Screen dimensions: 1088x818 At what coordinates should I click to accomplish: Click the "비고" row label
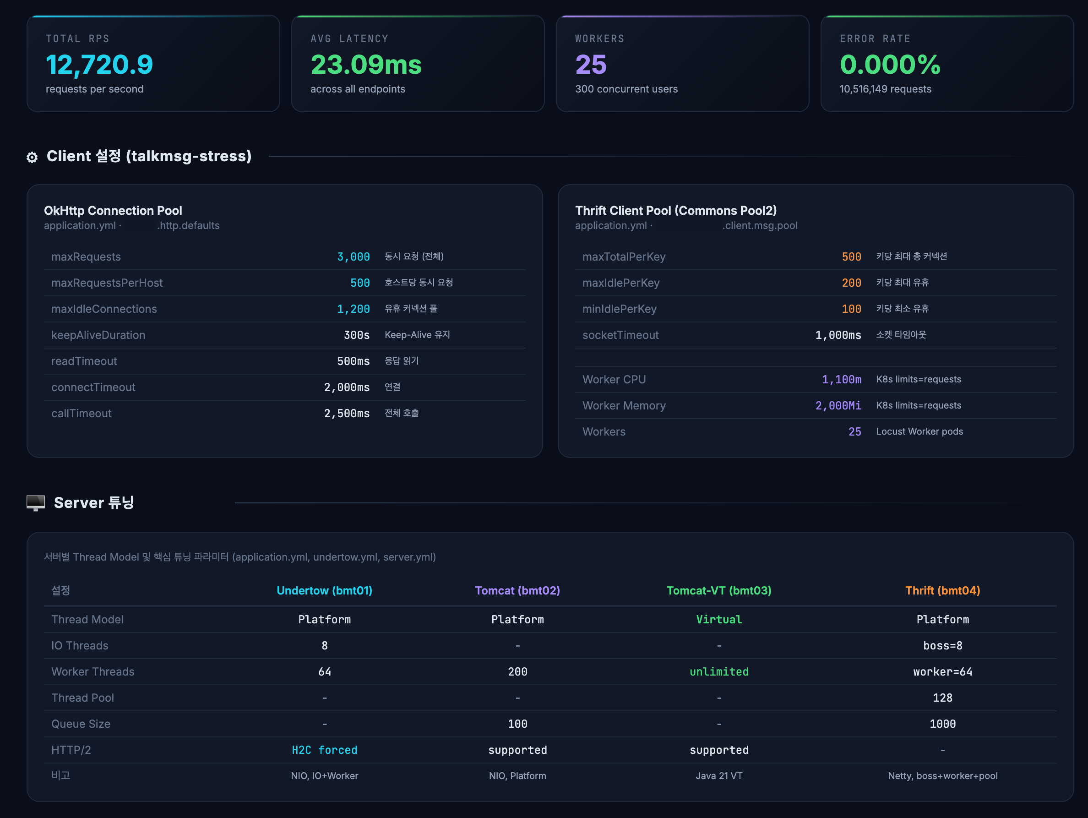pos(60,775)
